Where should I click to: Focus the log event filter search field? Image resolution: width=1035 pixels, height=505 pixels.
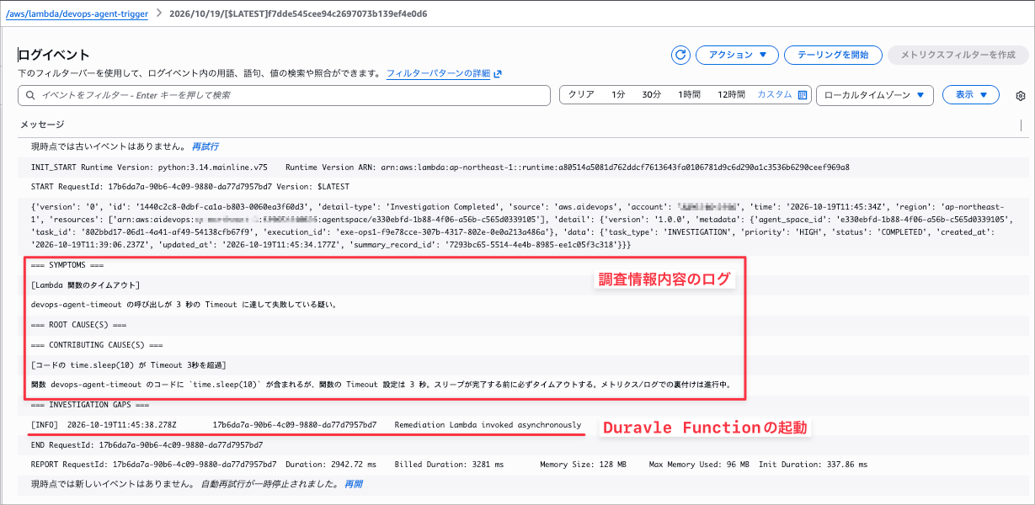click(285, 95)
